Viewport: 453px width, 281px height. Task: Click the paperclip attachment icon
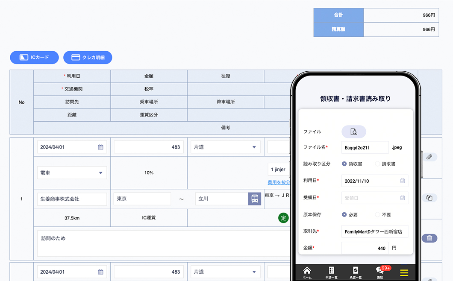click(x=429, y=157)
